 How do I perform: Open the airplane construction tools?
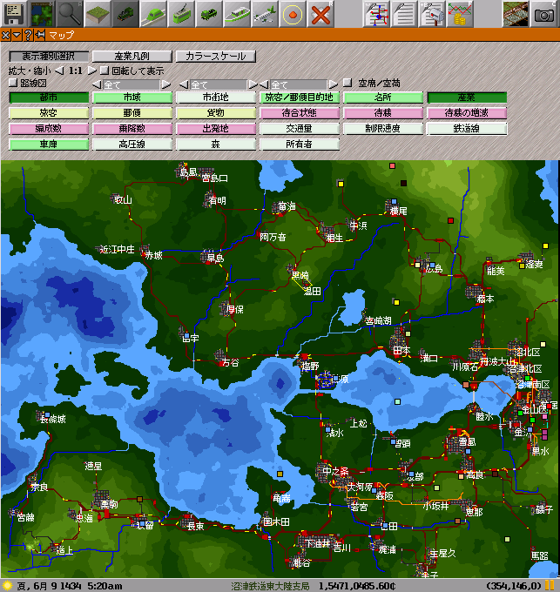pyautogui.click(x=265, y=13)
